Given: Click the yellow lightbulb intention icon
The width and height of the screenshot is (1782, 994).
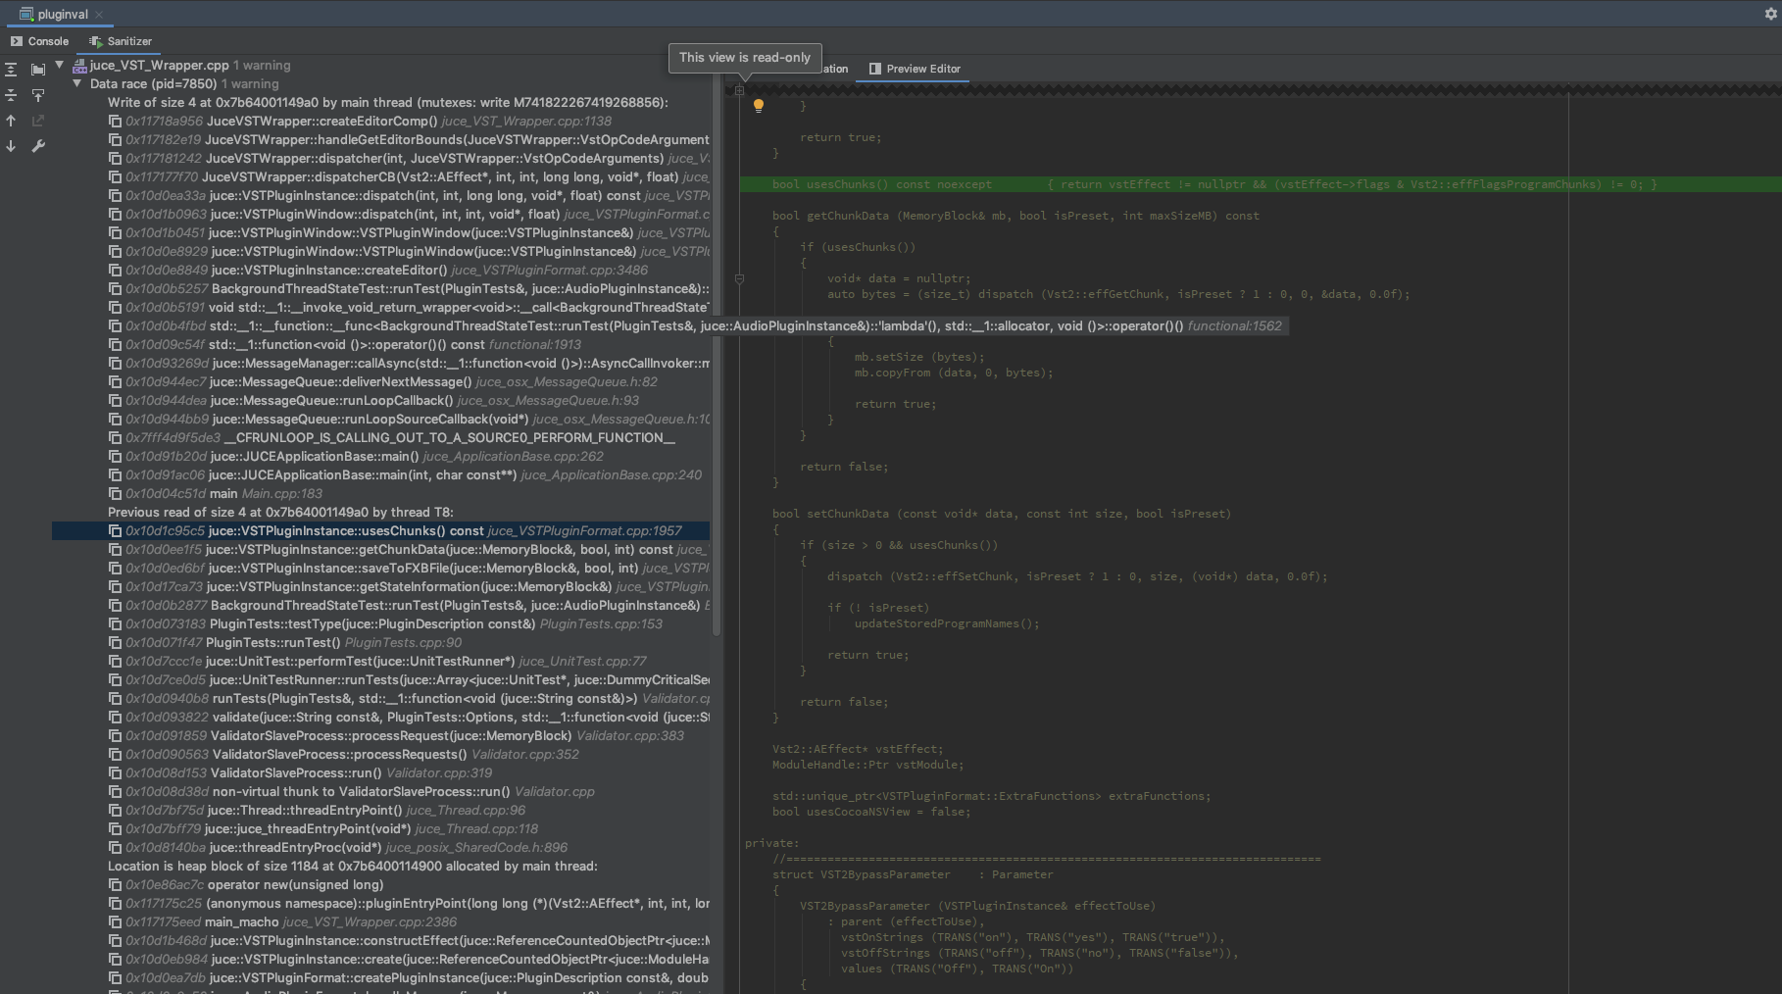Looking at the screenshot, I should click(x=758, y=106).
